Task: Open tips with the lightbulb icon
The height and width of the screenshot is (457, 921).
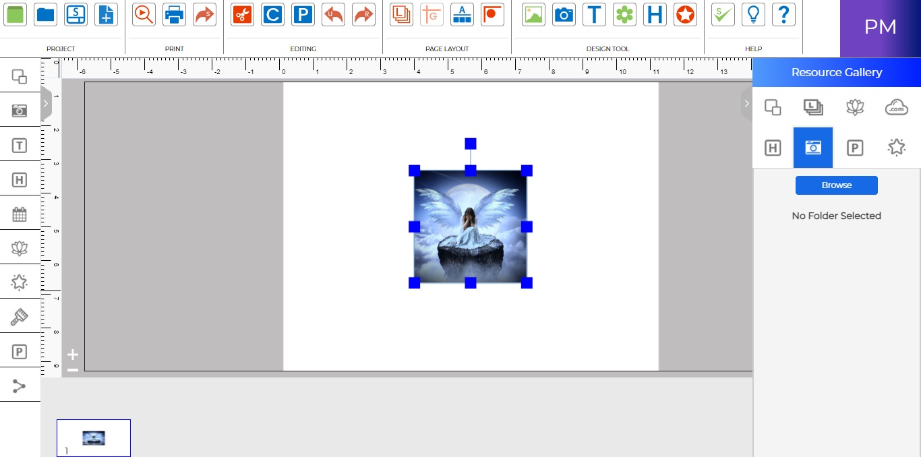Action: pos(753,14)
